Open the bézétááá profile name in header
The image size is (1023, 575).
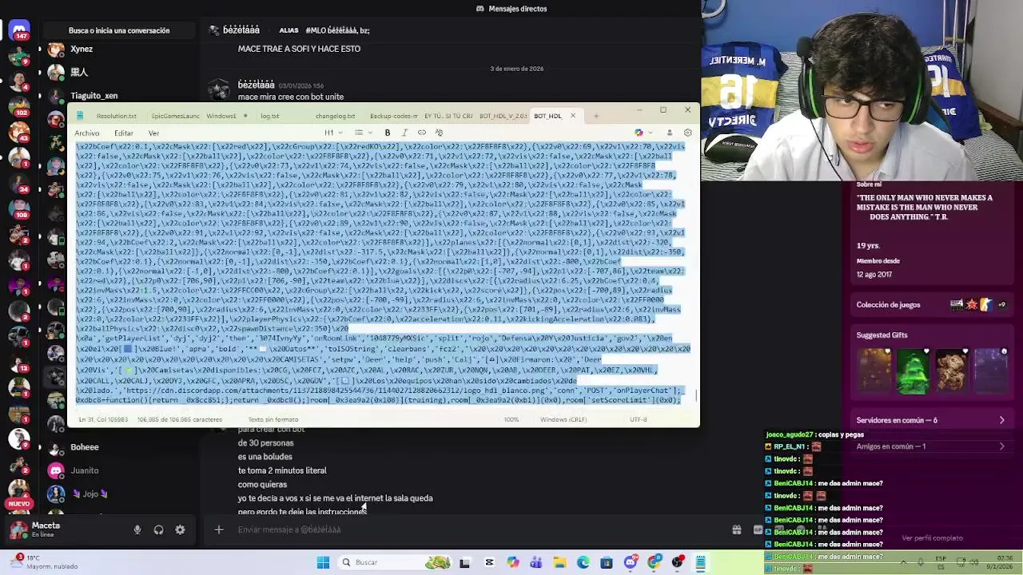point(241,30)
